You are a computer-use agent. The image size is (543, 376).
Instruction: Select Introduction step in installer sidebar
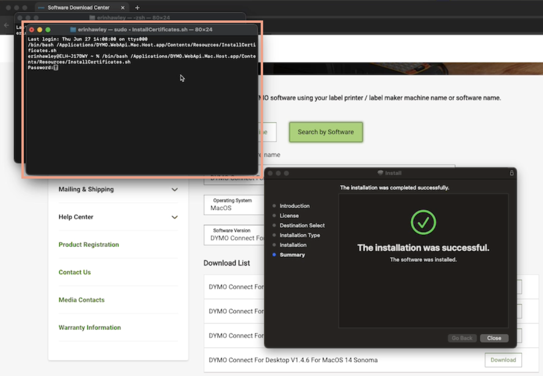(295, 206)
